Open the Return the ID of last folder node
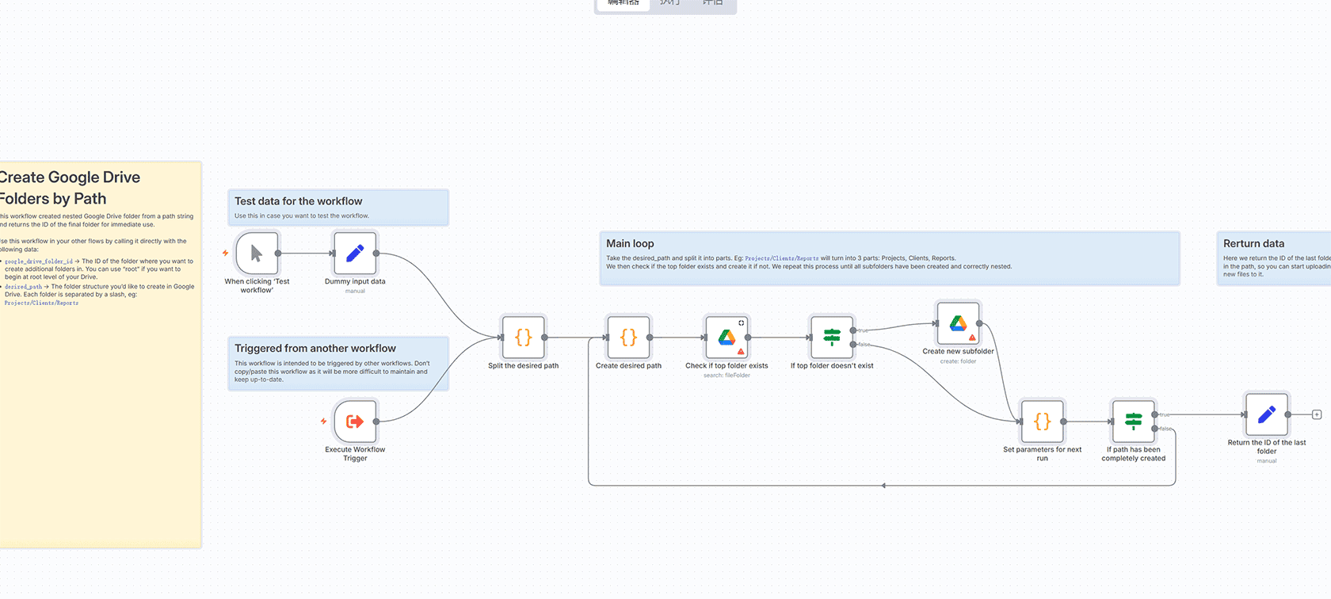Viewport: 1331px width, 599px height. (1266, 414)
